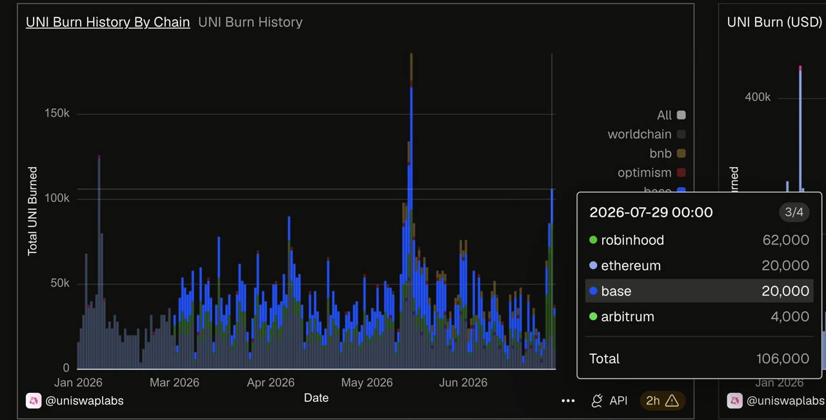
Task: Open @uniswaplabs profile under UNI Burn (USD) chart
Action: point(785,401)
